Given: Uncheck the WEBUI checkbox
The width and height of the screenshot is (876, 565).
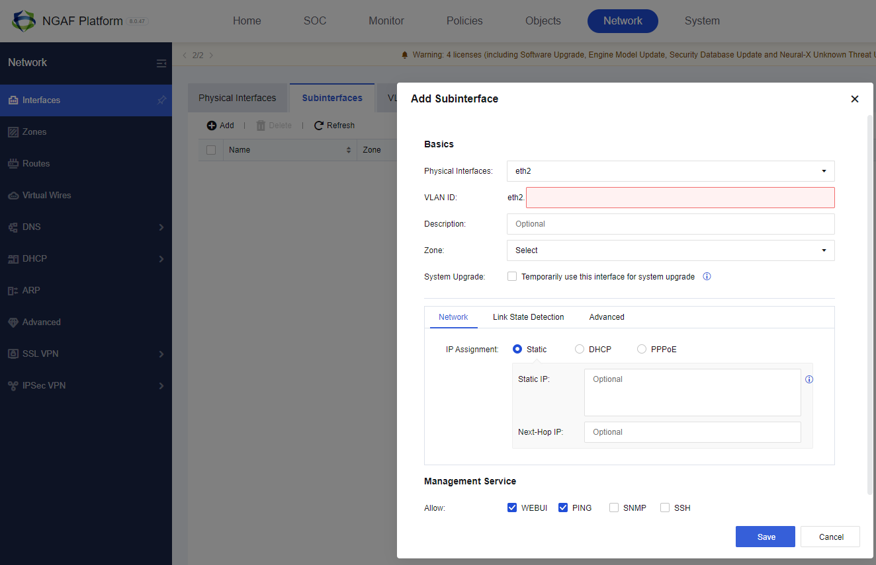Looking at the screenshot, I should tap(512, 508).
